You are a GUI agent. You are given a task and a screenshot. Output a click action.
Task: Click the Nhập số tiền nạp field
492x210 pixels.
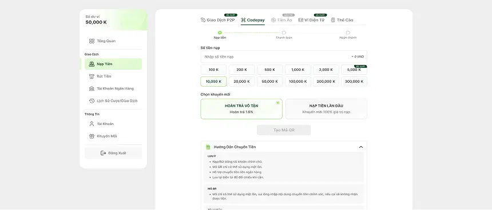[x=284, y=56]
